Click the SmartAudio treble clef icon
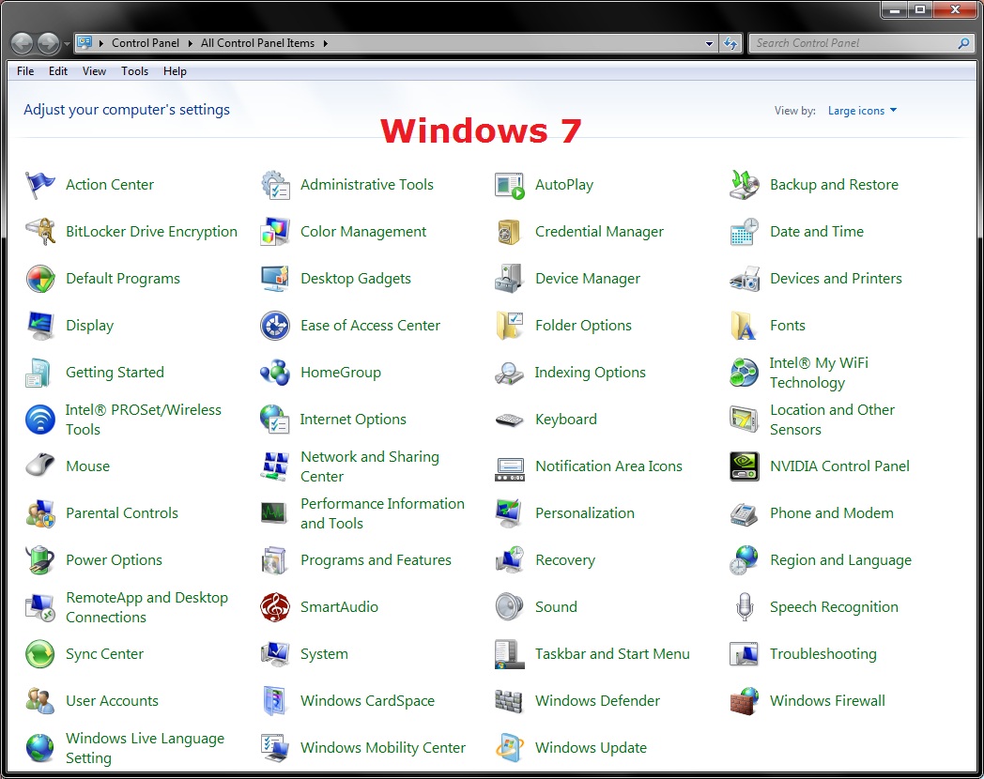 [x=275, y=607]
